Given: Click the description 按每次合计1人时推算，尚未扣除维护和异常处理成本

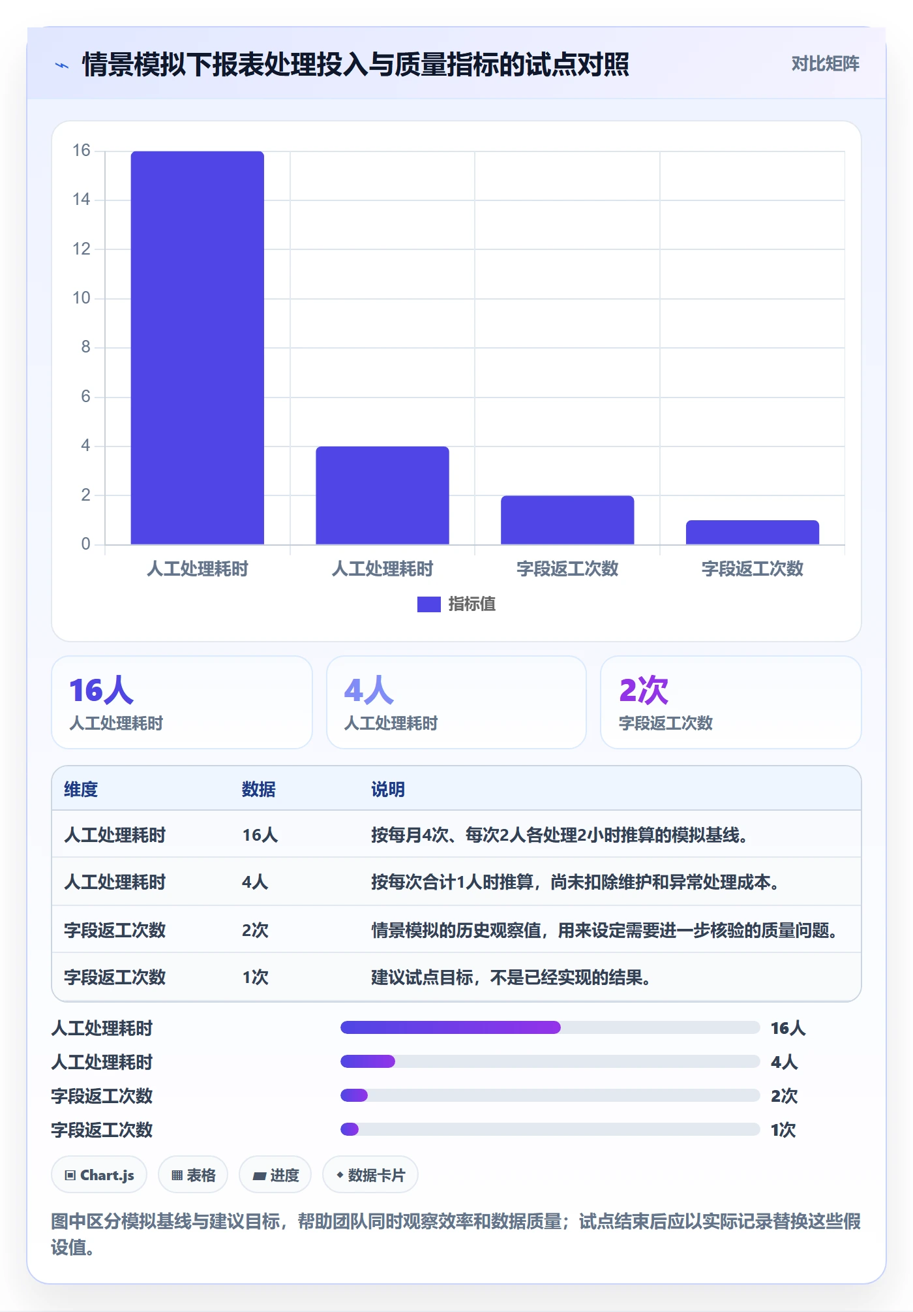Looking at the screenshot, I should coord(575,882).
